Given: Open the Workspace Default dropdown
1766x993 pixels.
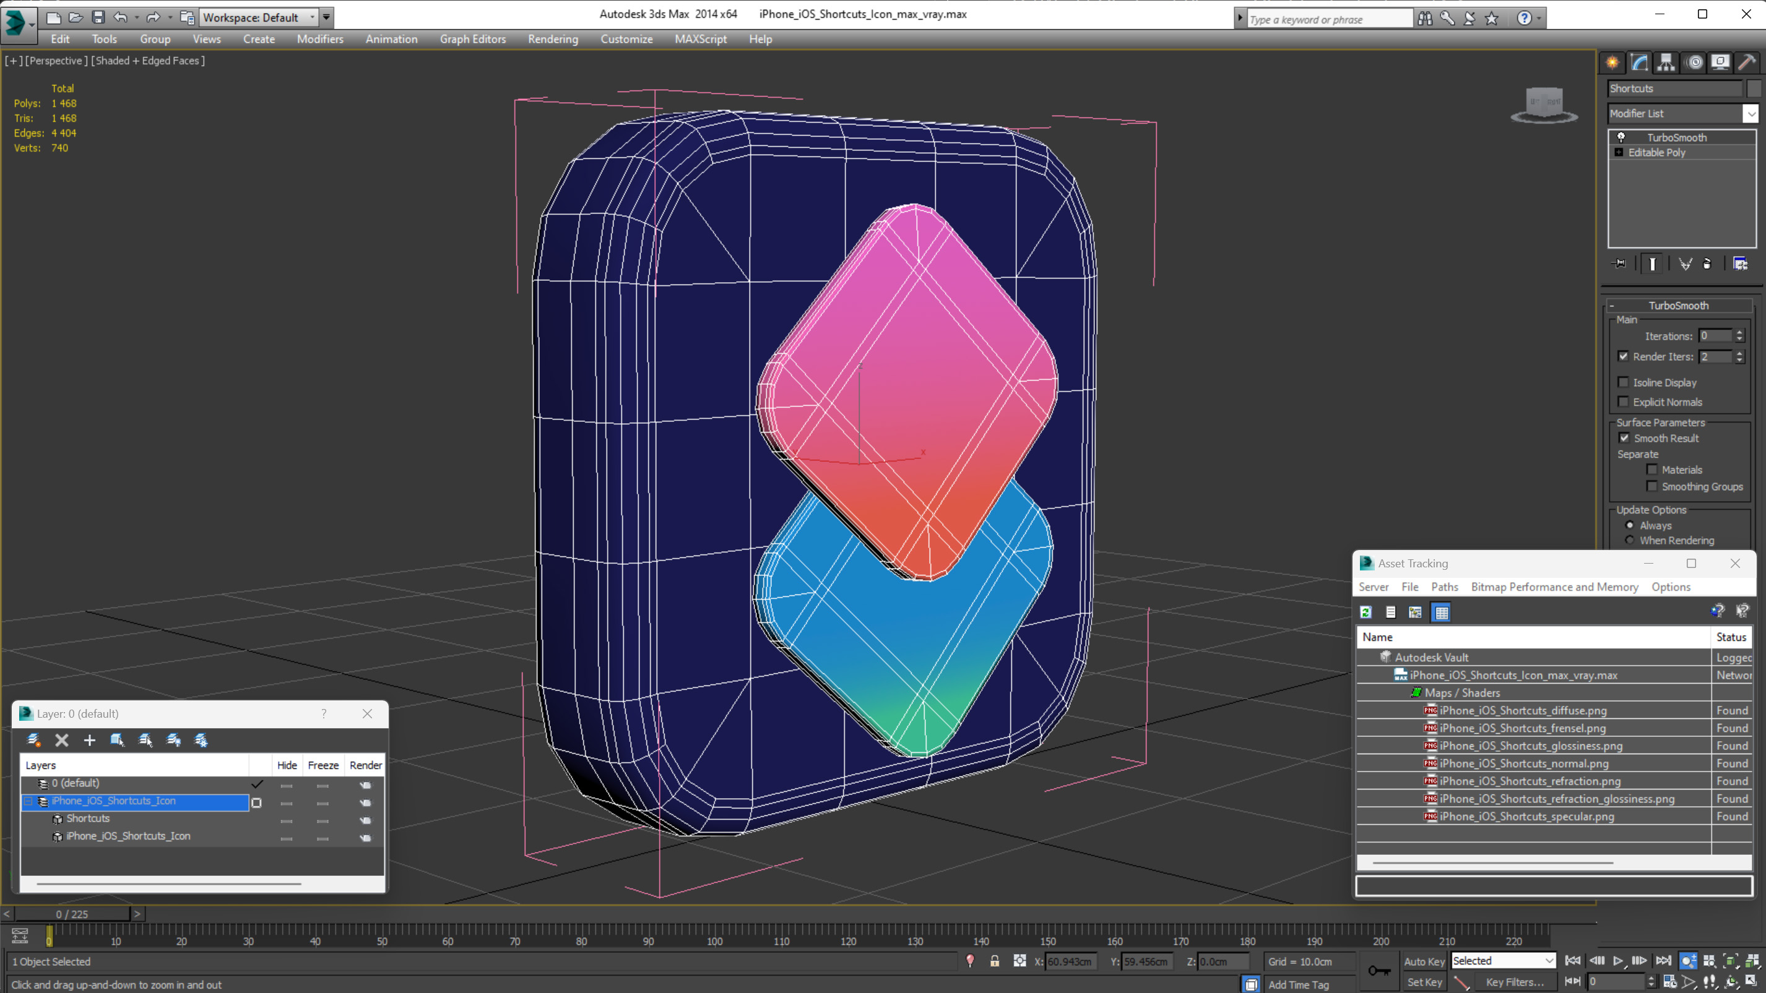Looking at the screenshot, I should point(312,17).
